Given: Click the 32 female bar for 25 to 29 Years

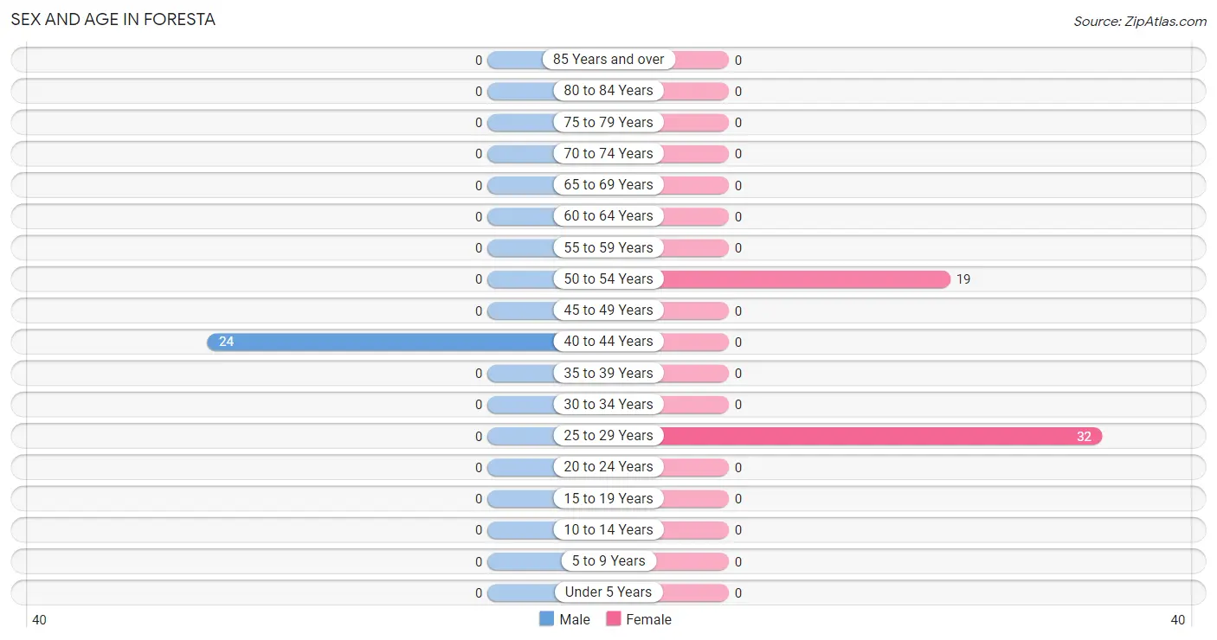Looking at the screenshot, I should [882, 436].
